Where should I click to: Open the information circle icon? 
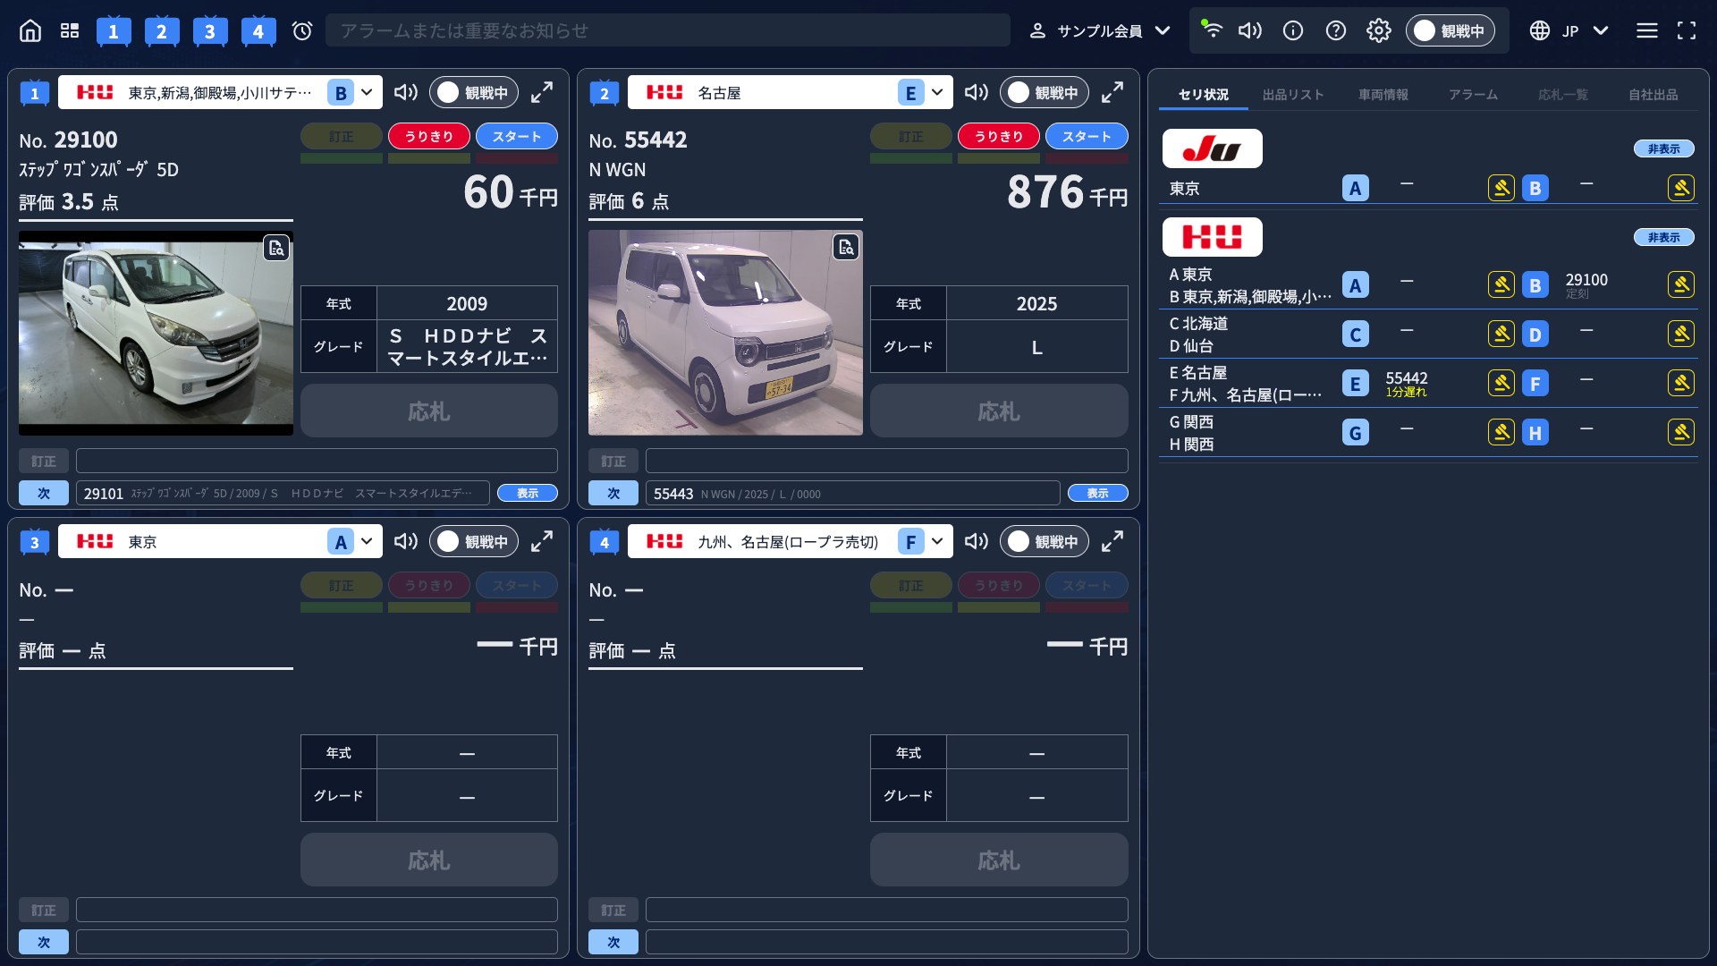(1293, 30)
